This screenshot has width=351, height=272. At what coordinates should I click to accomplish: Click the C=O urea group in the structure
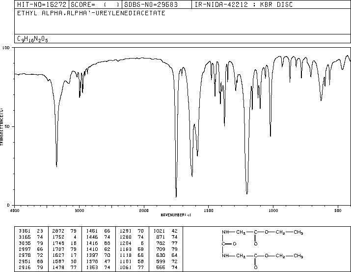229,242
